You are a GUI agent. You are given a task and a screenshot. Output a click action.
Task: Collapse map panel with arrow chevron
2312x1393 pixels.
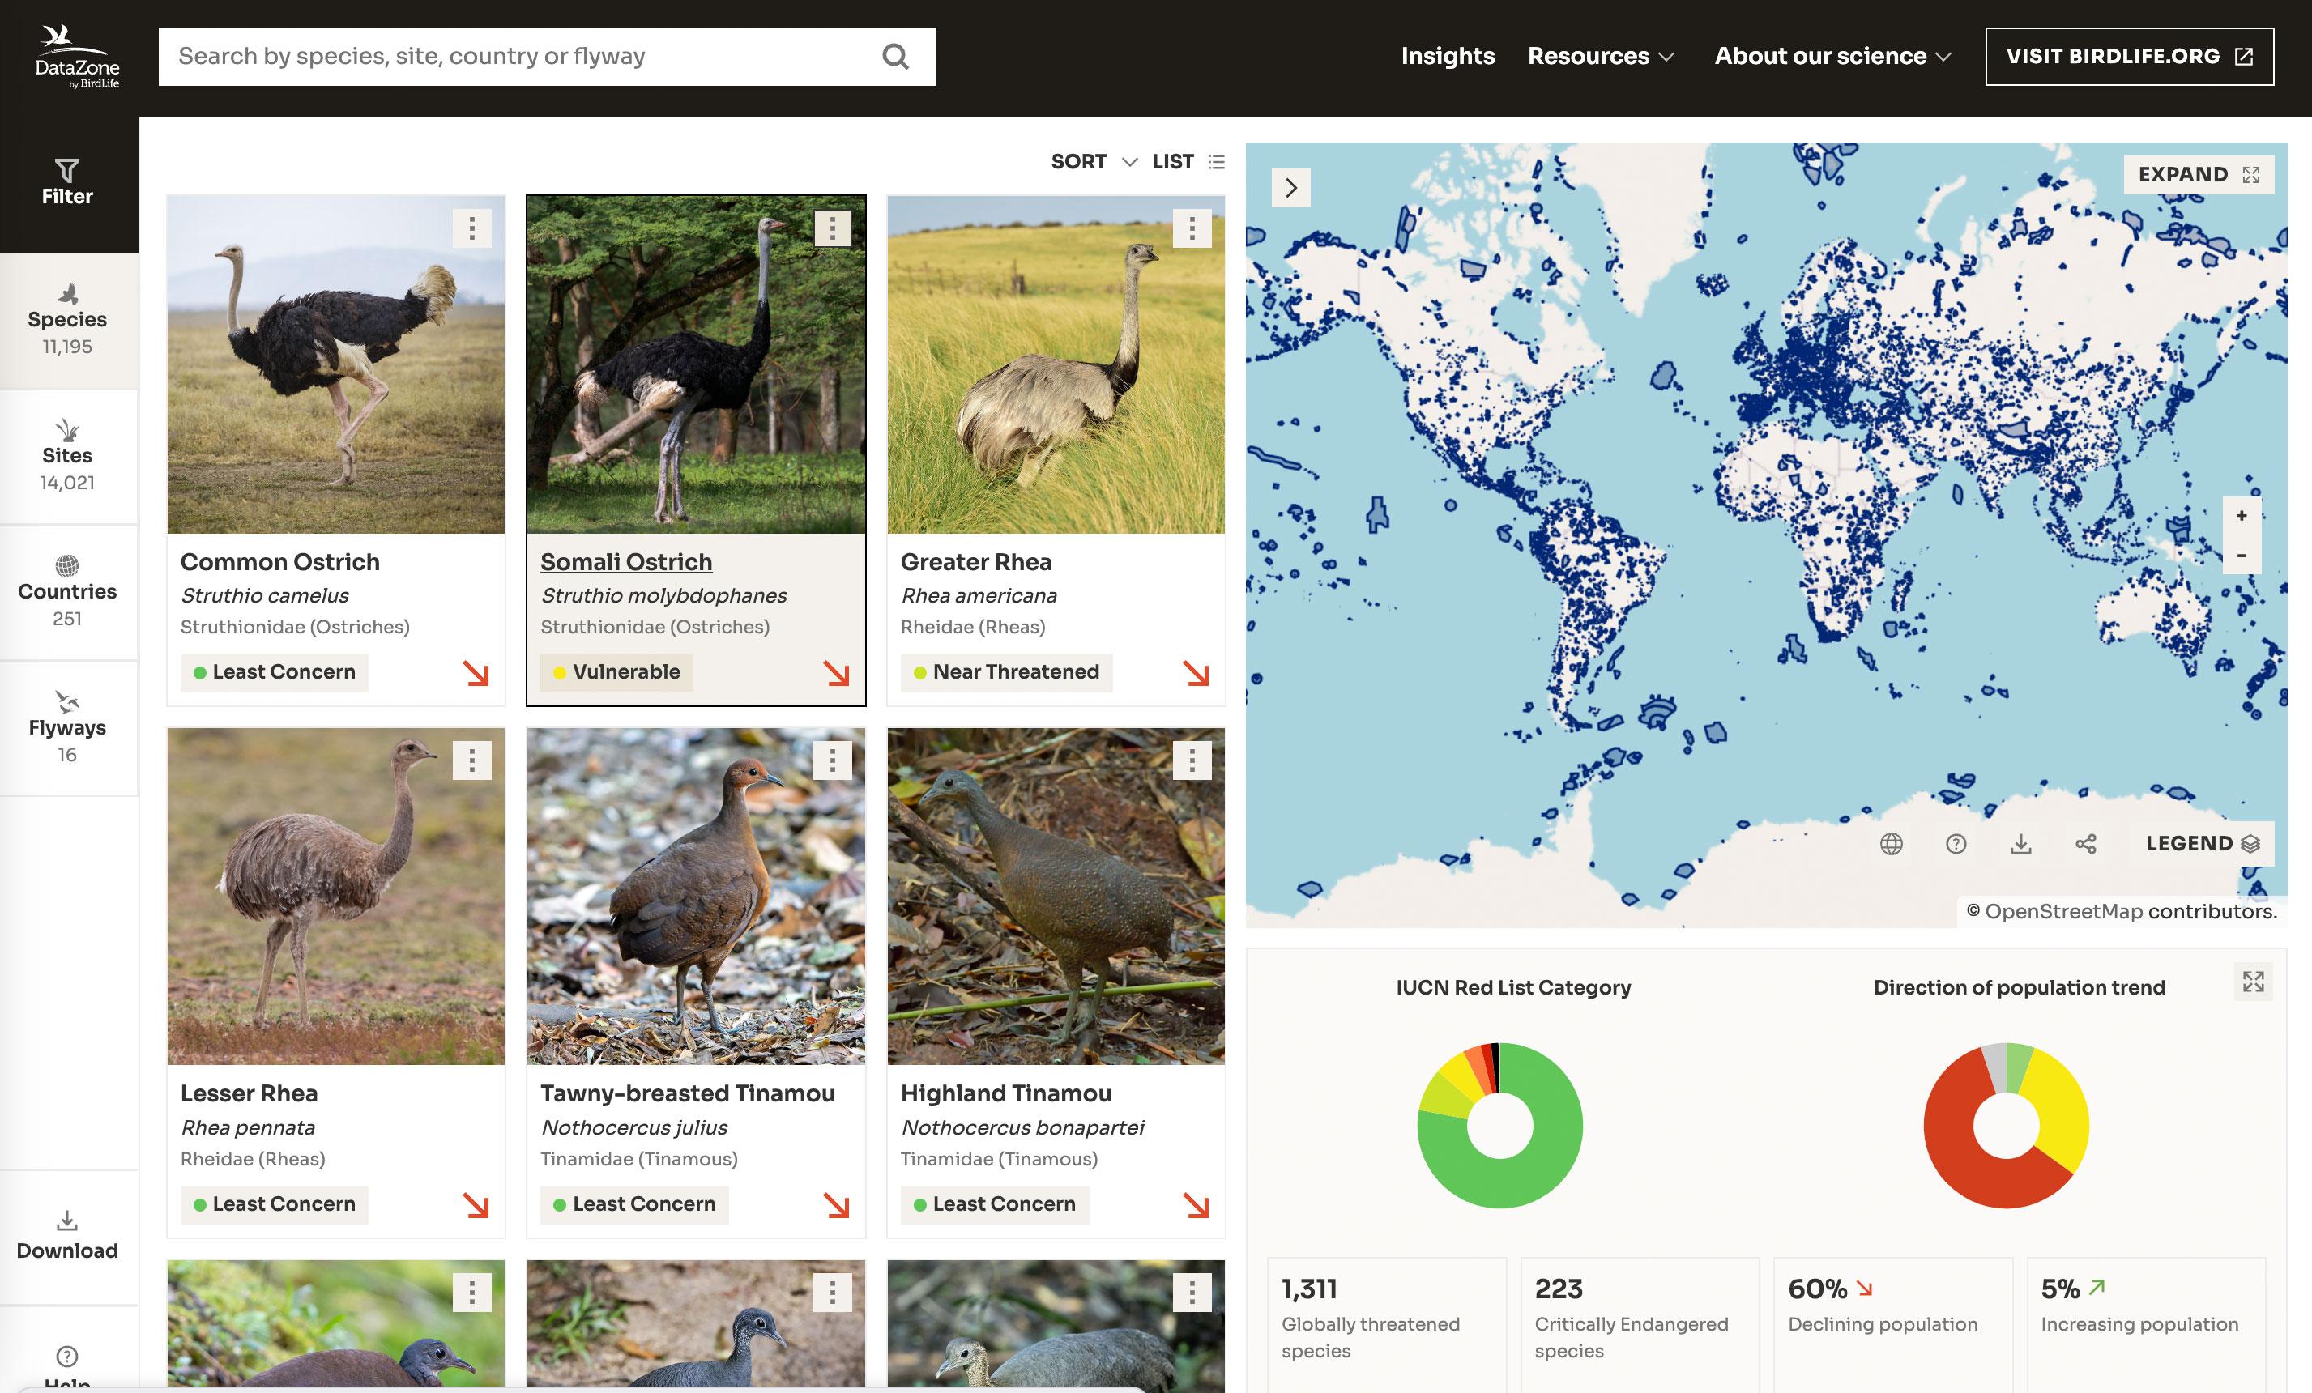click(x=1291, y=188)
